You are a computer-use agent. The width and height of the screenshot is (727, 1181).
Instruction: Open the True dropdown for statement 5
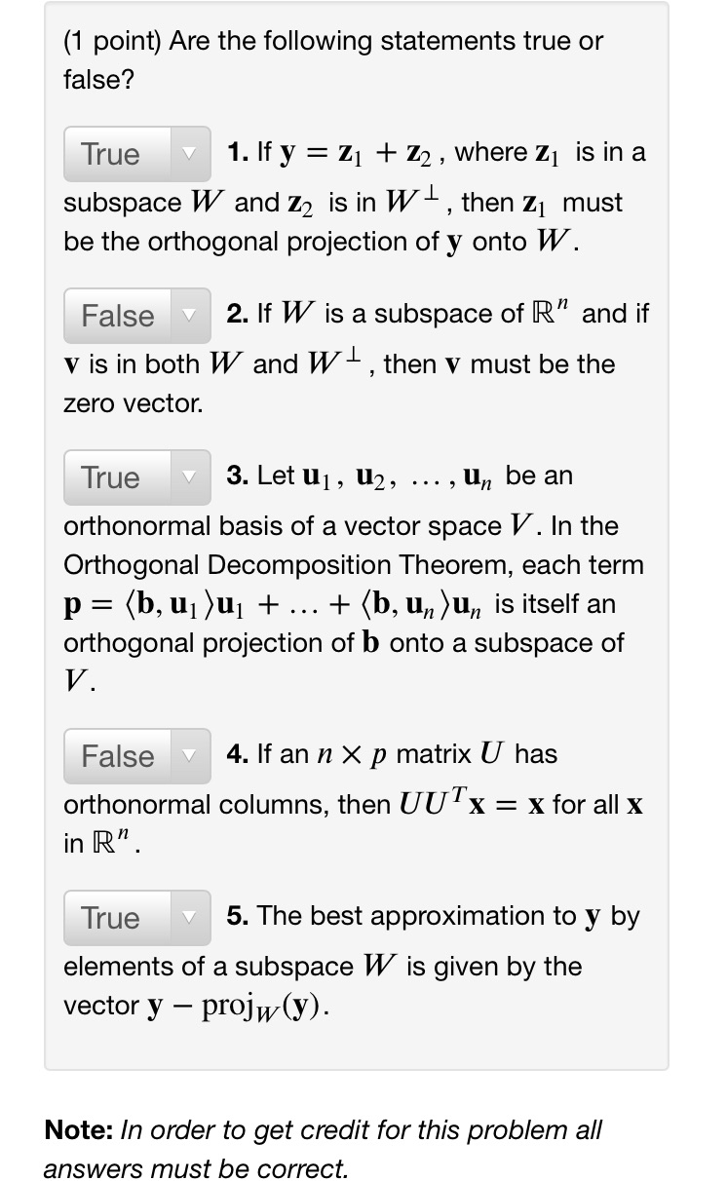[x=127, y=918]
